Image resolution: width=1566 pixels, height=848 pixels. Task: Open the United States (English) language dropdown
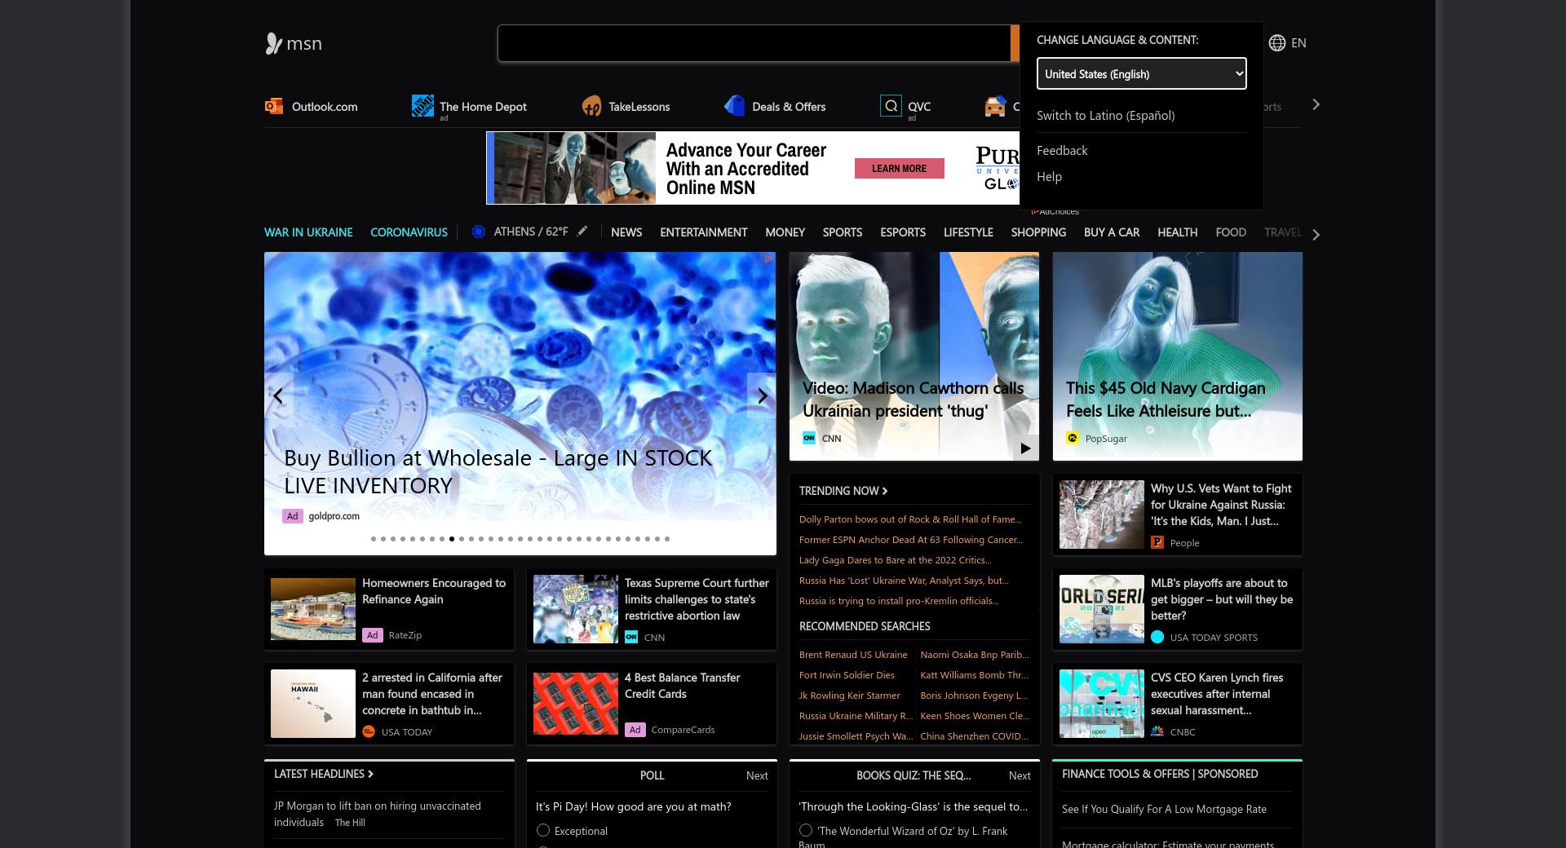[1141, 73]
